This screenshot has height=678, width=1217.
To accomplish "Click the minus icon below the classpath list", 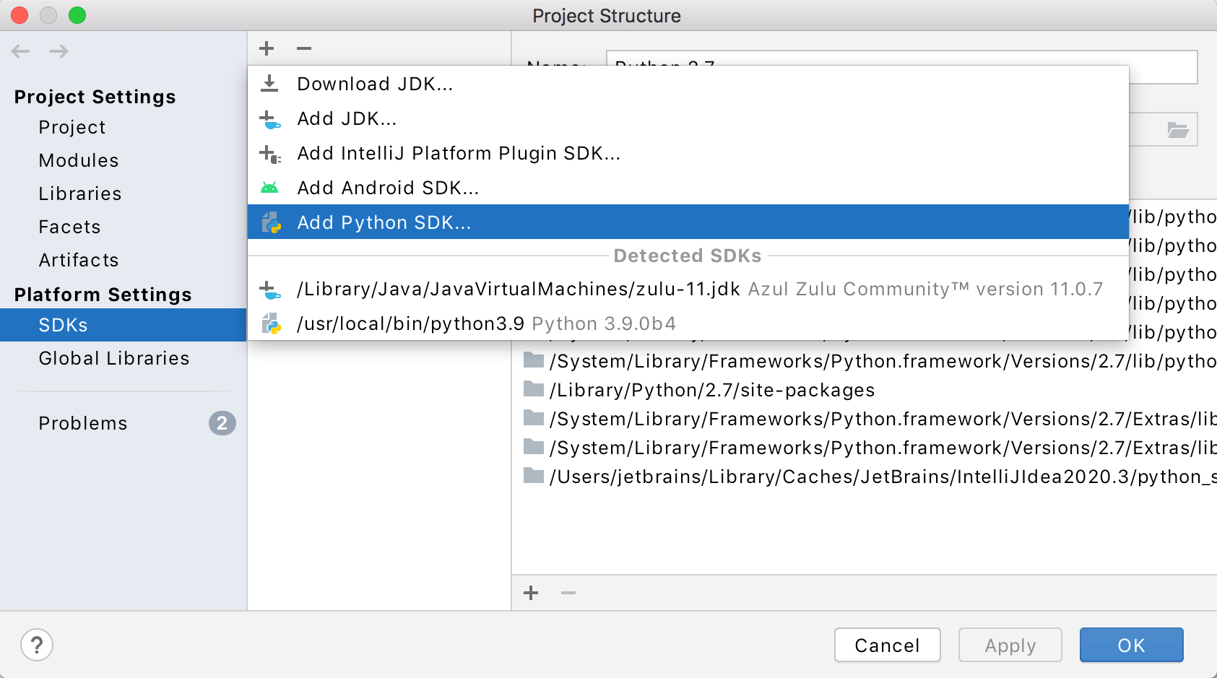I will click(568, 593).
